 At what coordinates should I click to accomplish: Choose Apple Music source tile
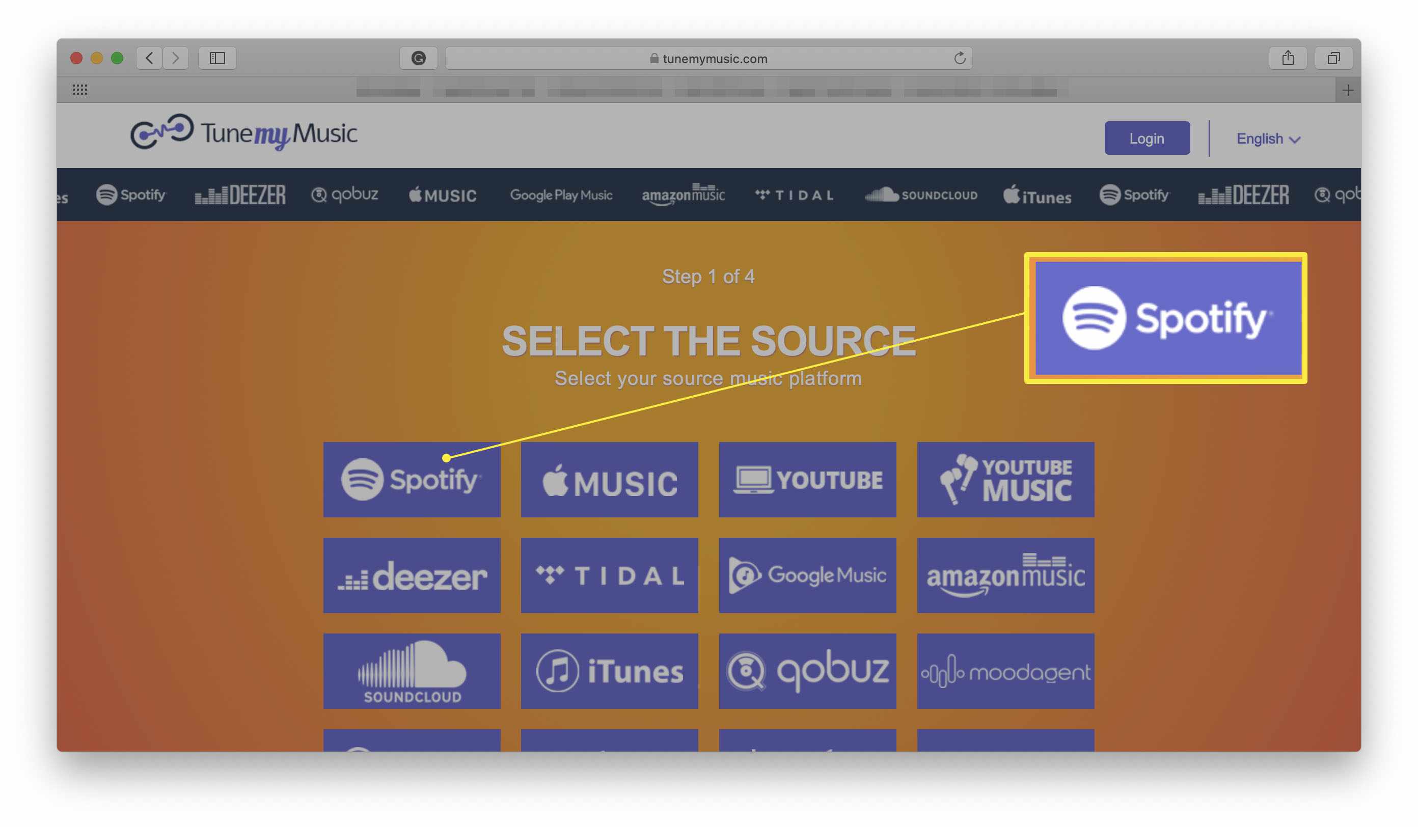point(609,479)
